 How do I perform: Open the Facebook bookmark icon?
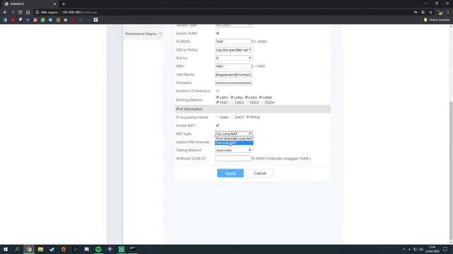(x=5, y=20)
